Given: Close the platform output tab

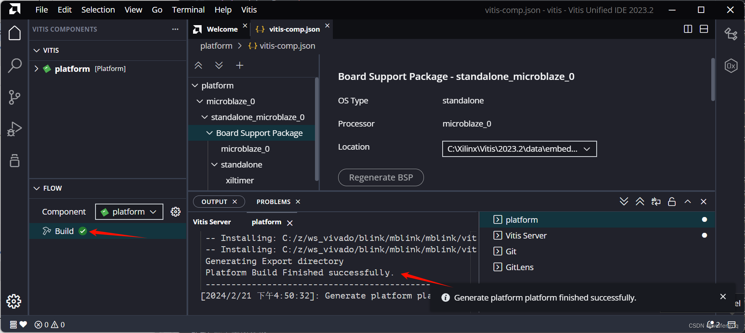Looking at the screenshot, I should coord(290,223).
